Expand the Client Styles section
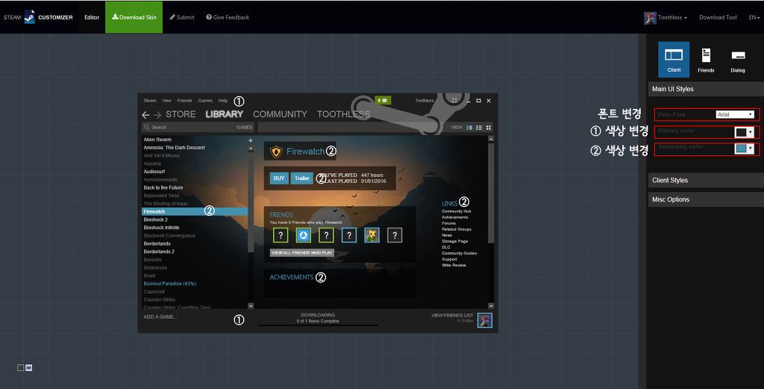The width and height of the screenshot is (764, 389). tap(706, 181)
